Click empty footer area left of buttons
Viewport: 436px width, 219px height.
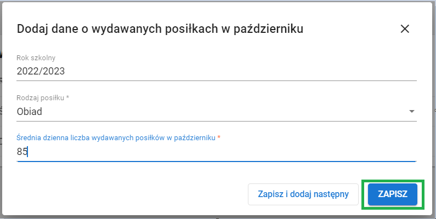click(x=126, y=194)
